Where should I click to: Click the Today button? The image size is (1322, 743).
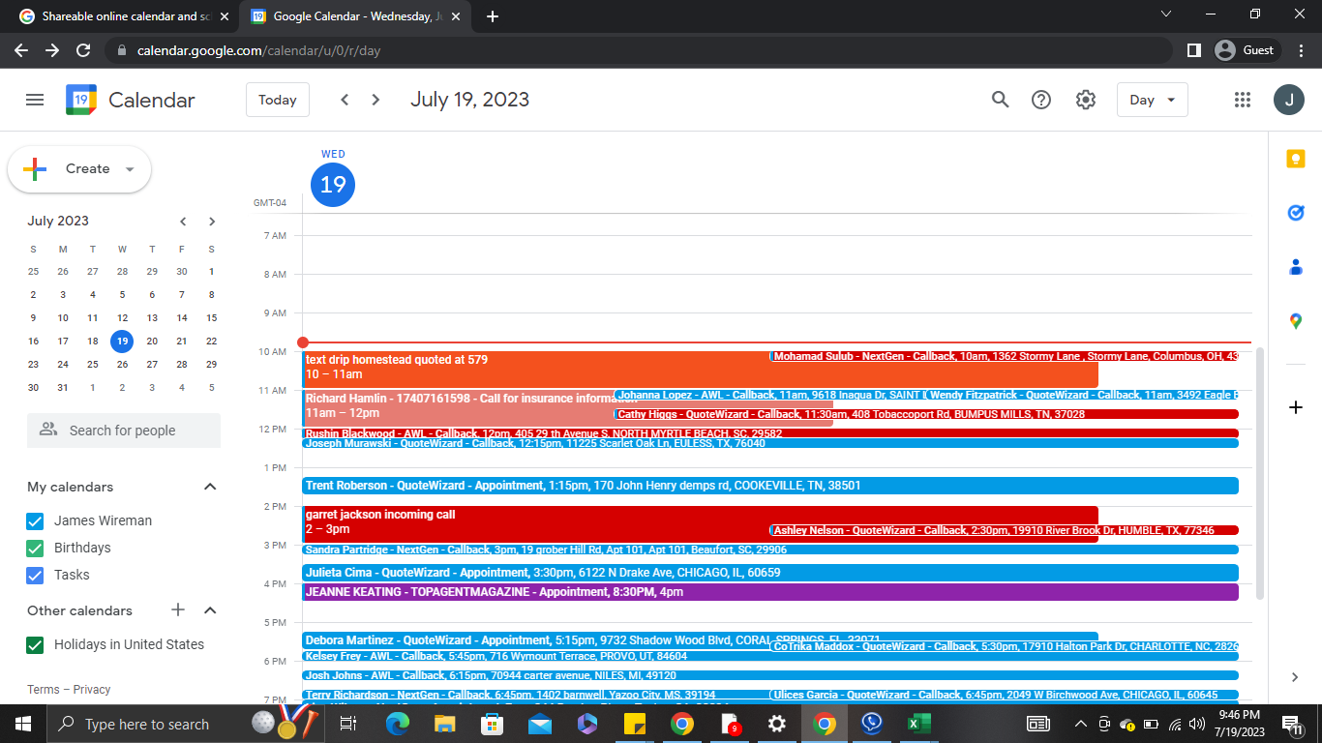click(x=278, y=100)
